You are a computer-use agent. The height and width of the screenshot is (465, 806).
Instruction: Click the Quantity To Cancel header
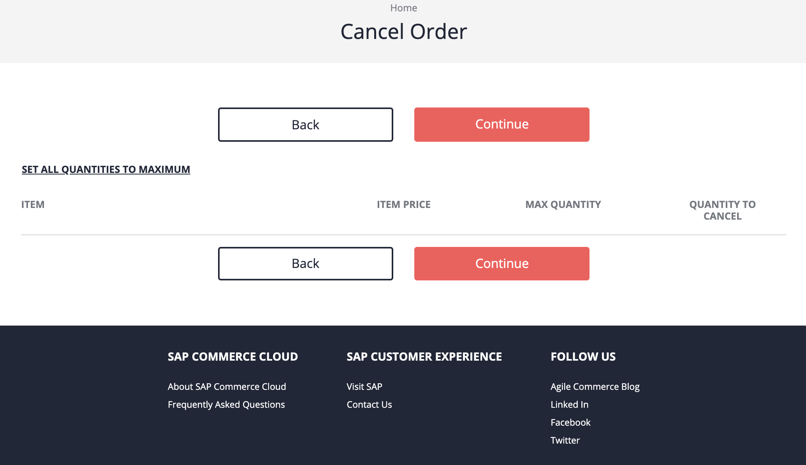click(x=722, y=210)
